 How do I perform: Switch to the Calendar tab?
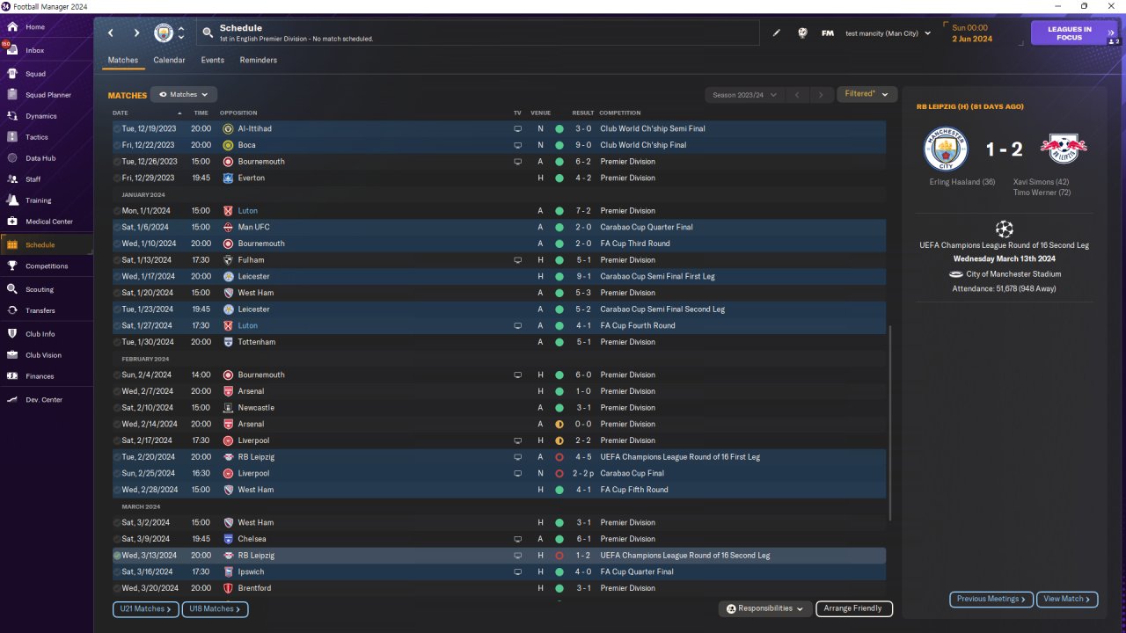click(169, 61)
